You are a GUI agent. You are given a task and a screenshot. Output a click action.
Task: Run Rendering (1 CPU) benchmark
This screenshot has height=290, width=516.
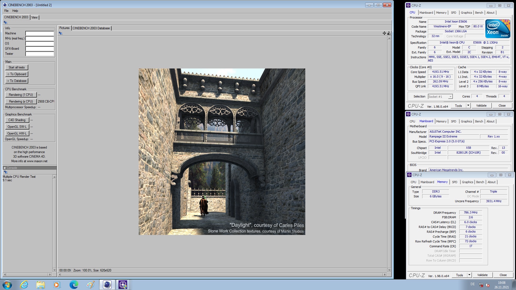coord(21,95)
